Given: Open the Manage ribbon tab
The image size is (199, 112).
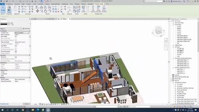Looking at the screenshot, I should tap(77, 4).
